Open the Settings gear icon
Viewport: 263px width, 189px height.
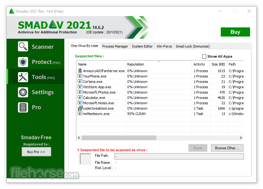23,92
